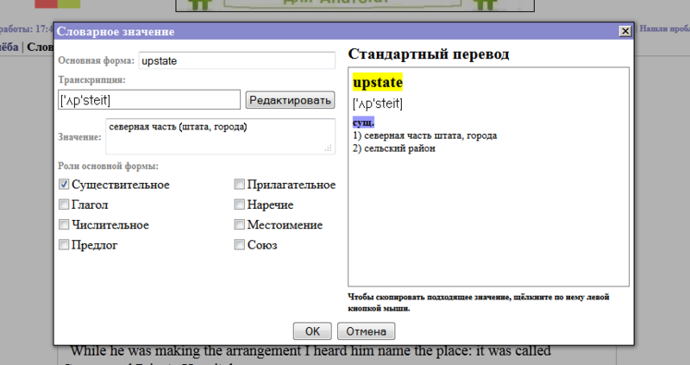Confirm with the OK button
The height and width of the screenshot is (365, 690).
(x=312, y=331)
